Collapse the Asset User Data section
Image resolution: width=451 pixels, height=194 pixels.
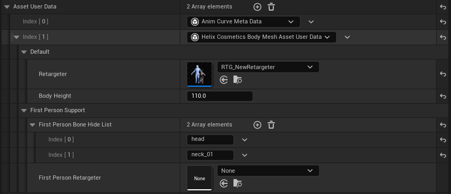point(7,7)
